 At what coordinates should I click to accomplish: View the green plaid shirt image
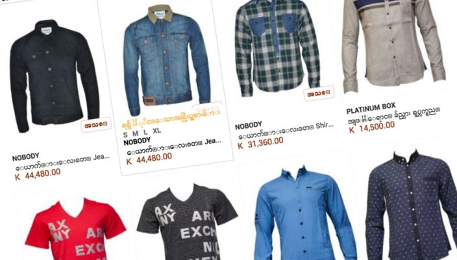pos(277,47)
